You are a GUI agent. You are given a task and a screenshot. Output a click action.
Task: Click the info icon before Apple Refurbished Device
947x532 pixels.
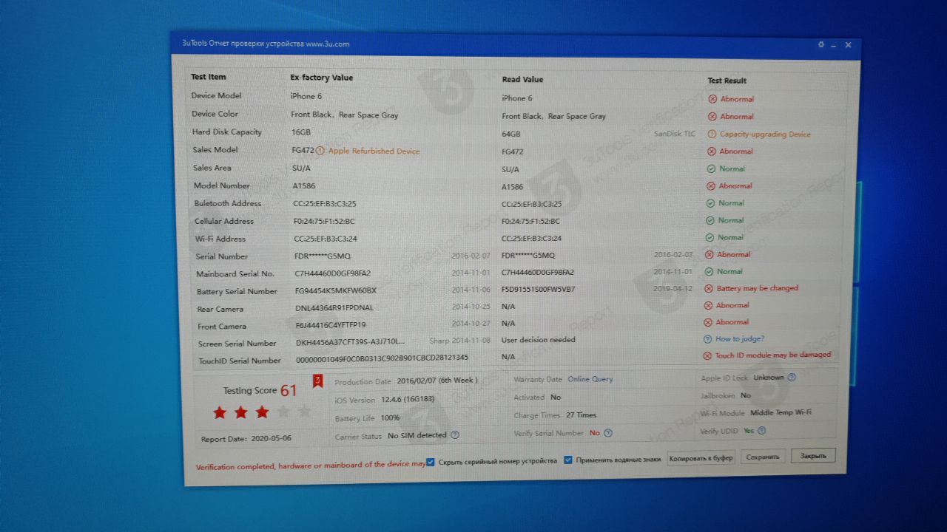coord(320,151)
